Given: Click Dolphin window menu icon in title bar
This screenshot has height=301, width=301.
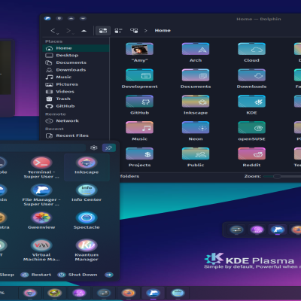Looking at the screenshot, I should click(x=47, y=18).
